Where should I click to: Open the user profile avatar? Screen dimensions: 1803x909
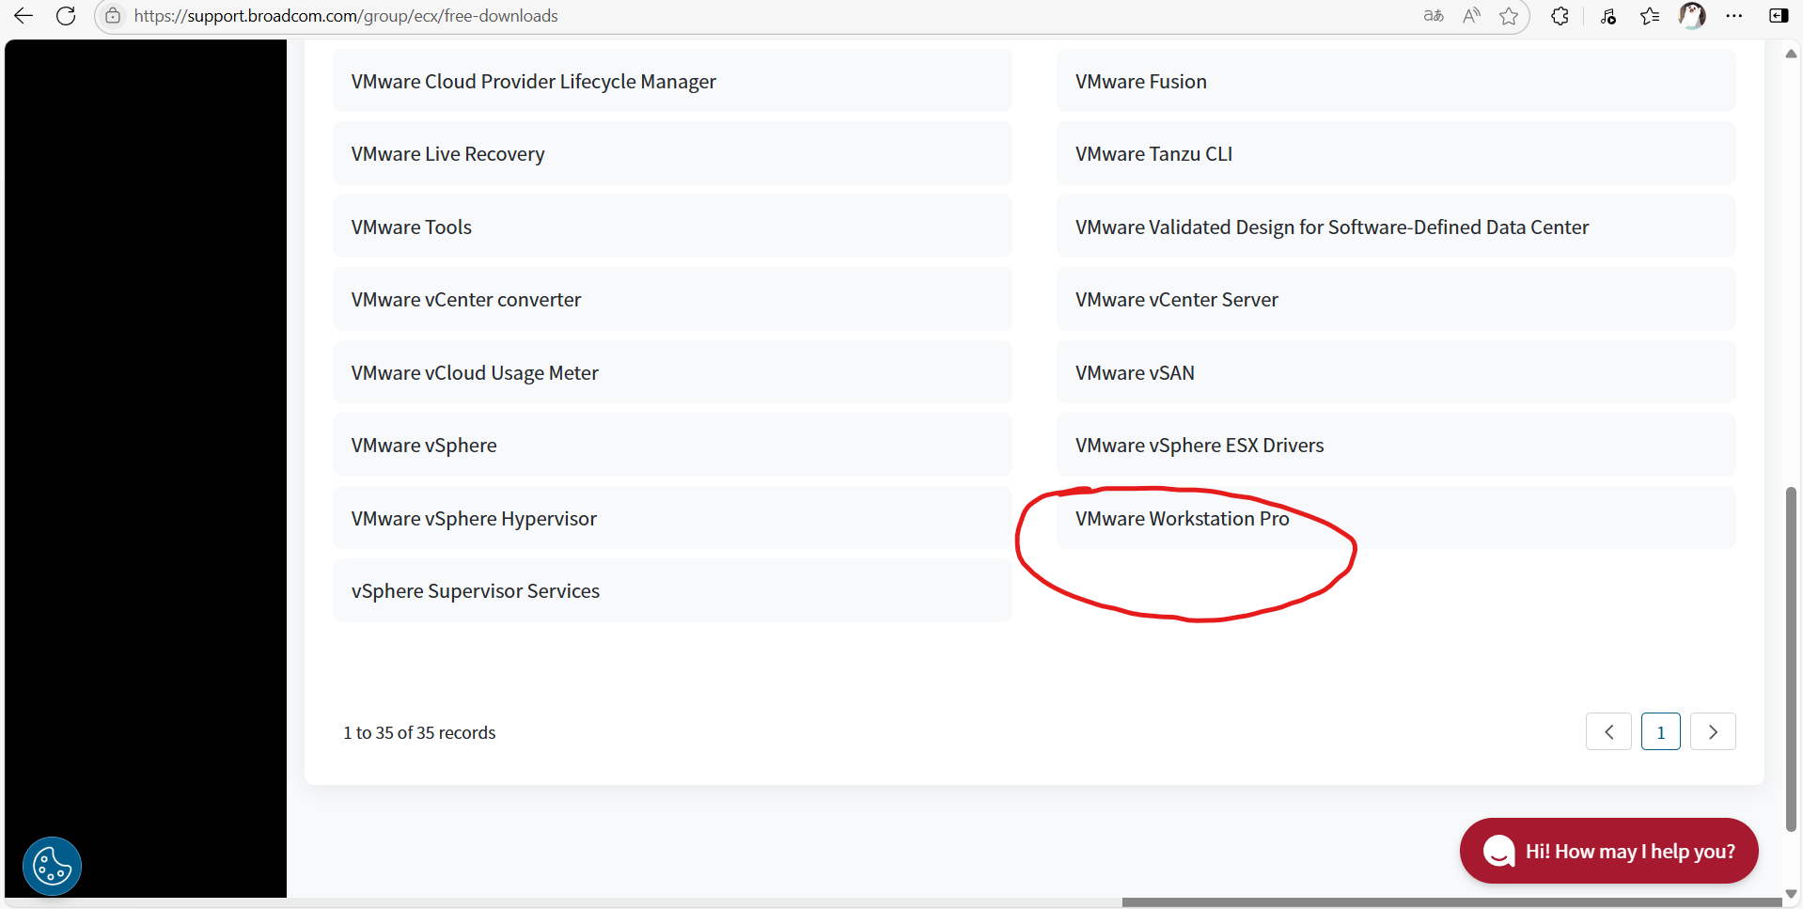(1692, 16)
